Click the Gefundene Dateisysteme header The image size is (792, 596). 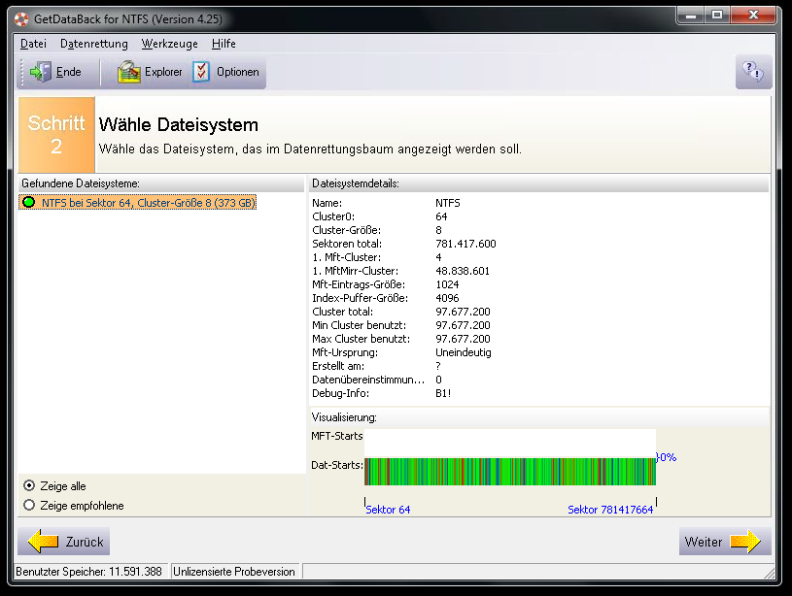(x=160, y=183)
